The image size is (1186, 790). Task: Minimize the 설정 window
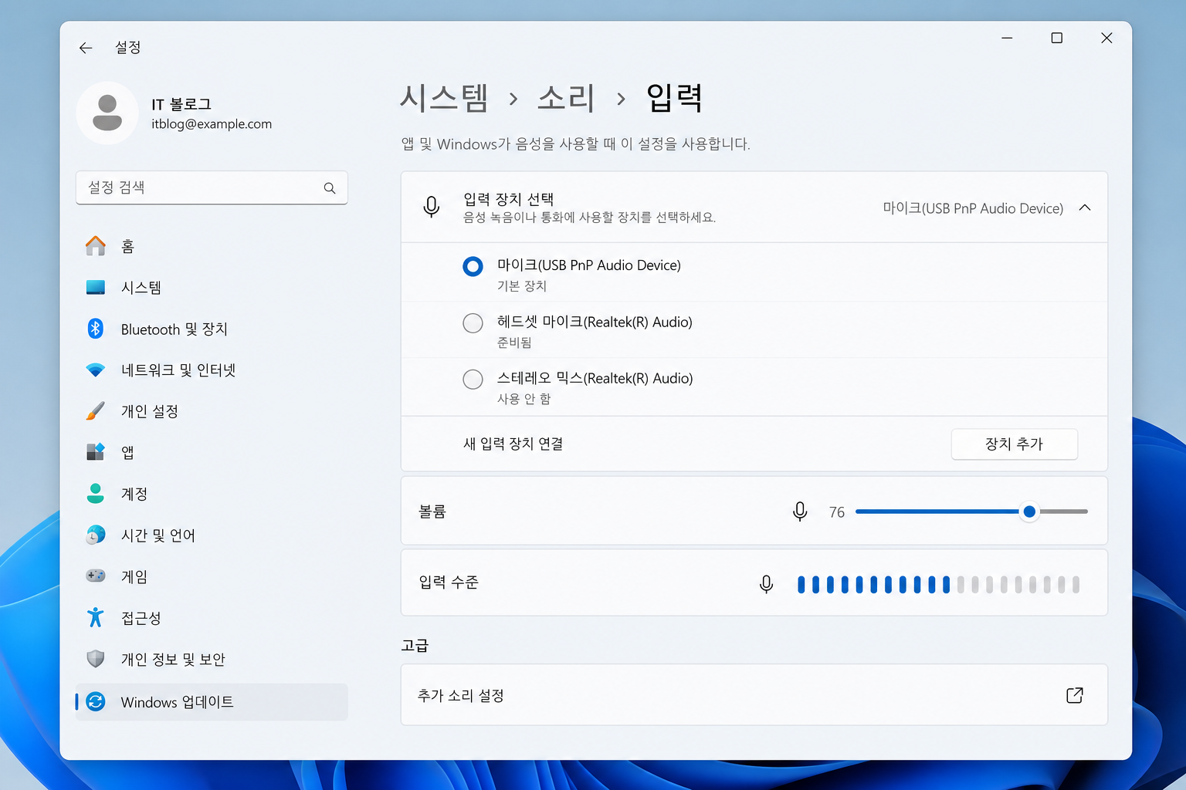1007,38
